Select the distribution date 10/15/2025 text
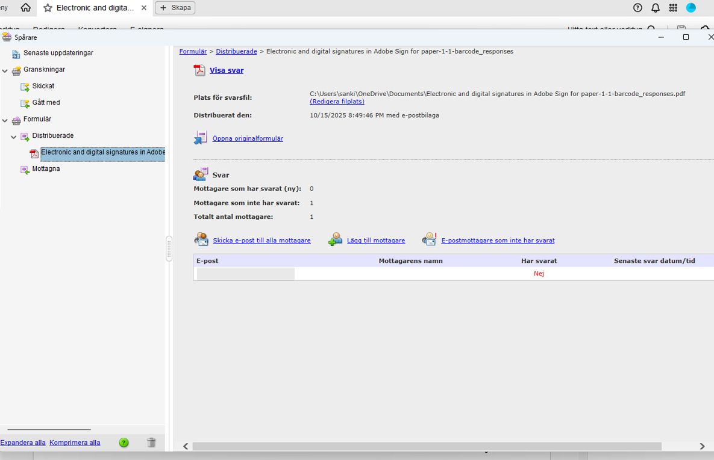Screen dimensions: 714x460 coord(374,115)
